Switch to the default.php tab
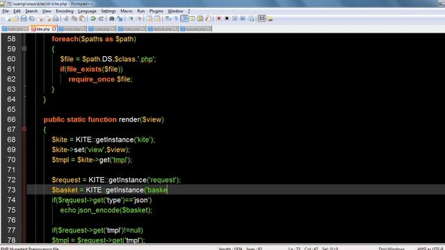This screenshot has height=250, width=445. click(163, 29)
